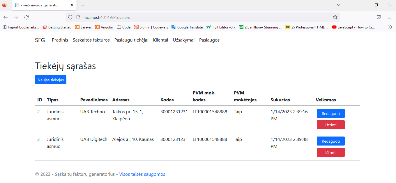Click the Visos teisės saugomos link

[142, 174]
